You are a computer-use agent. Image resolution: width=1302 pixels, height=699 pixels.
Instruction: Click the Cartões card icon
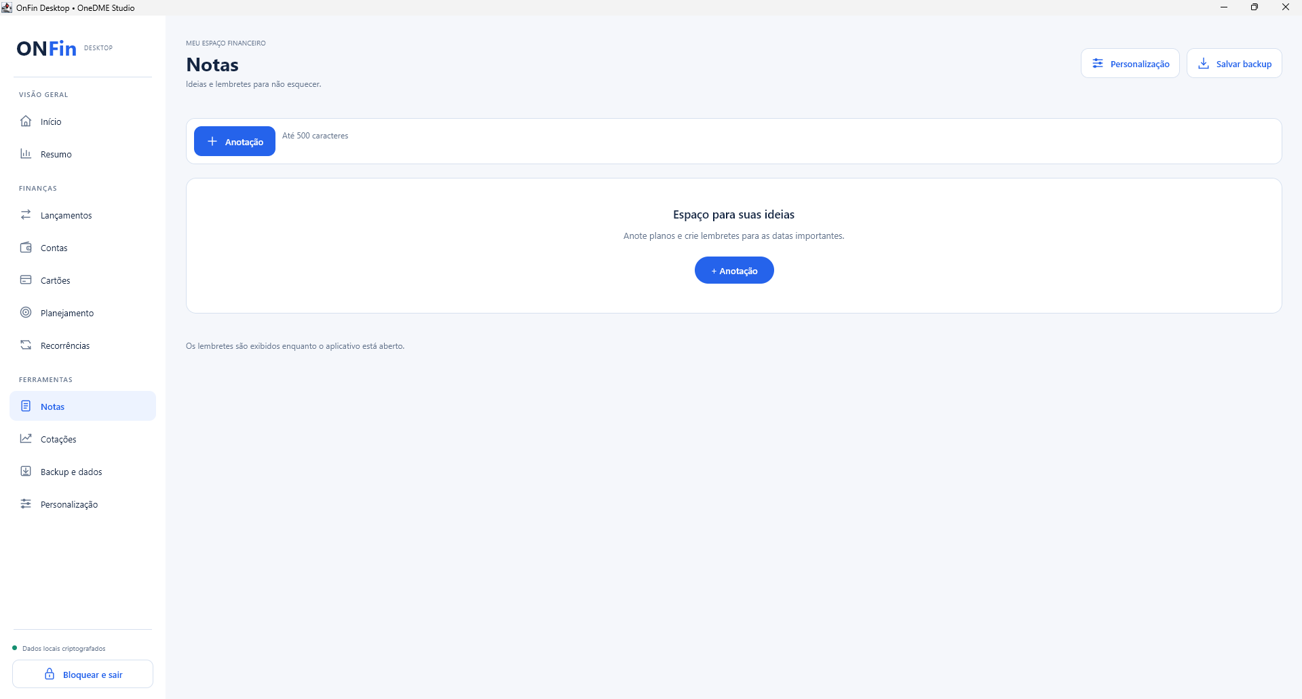click(x=26, y=280)
